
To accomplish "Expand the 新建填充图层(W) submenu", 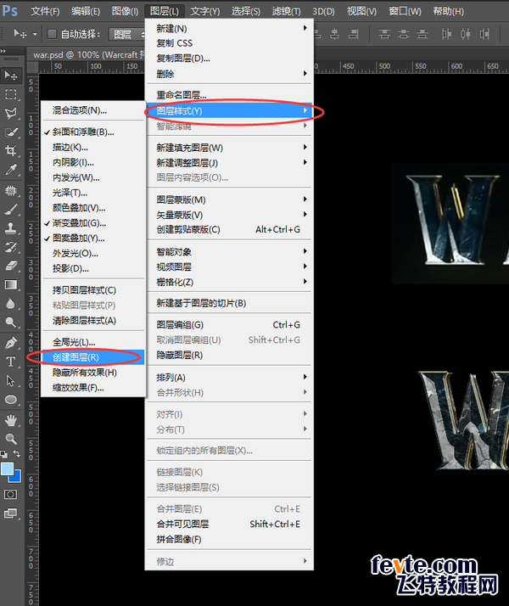I will coord(229,147).
